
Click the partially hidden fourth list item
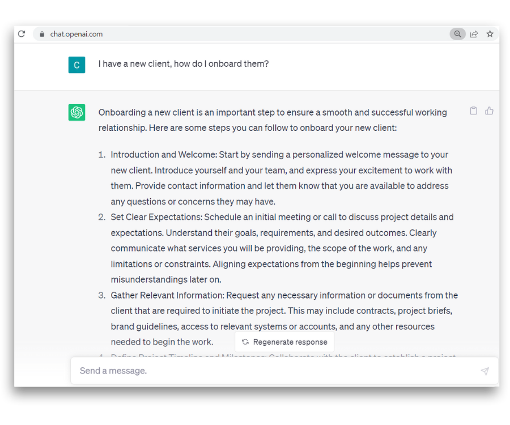point(277,355)
